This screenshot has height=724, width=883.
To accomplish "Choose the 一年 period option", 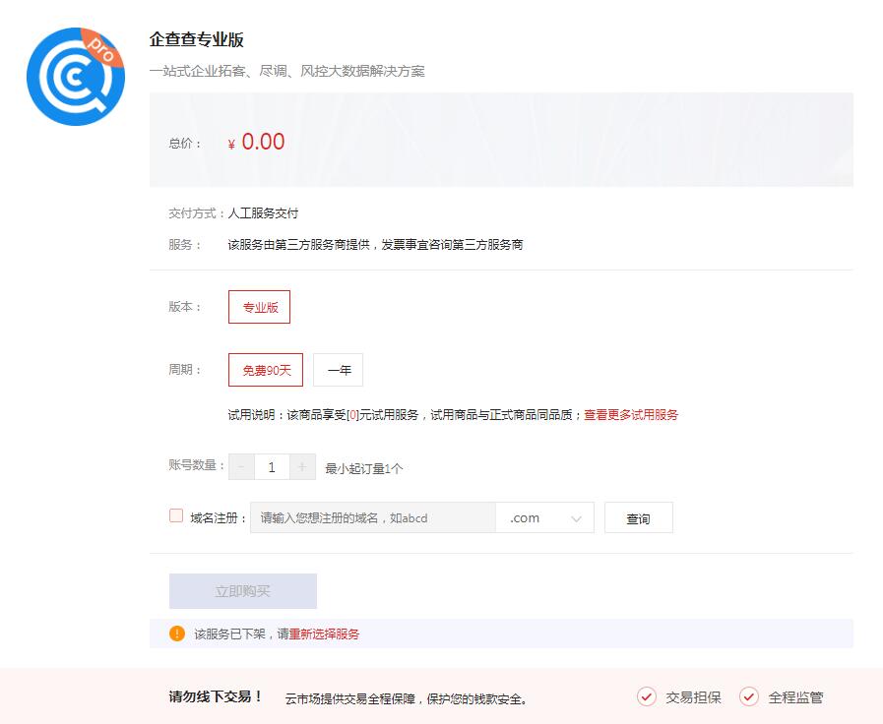I will point(339,370).
